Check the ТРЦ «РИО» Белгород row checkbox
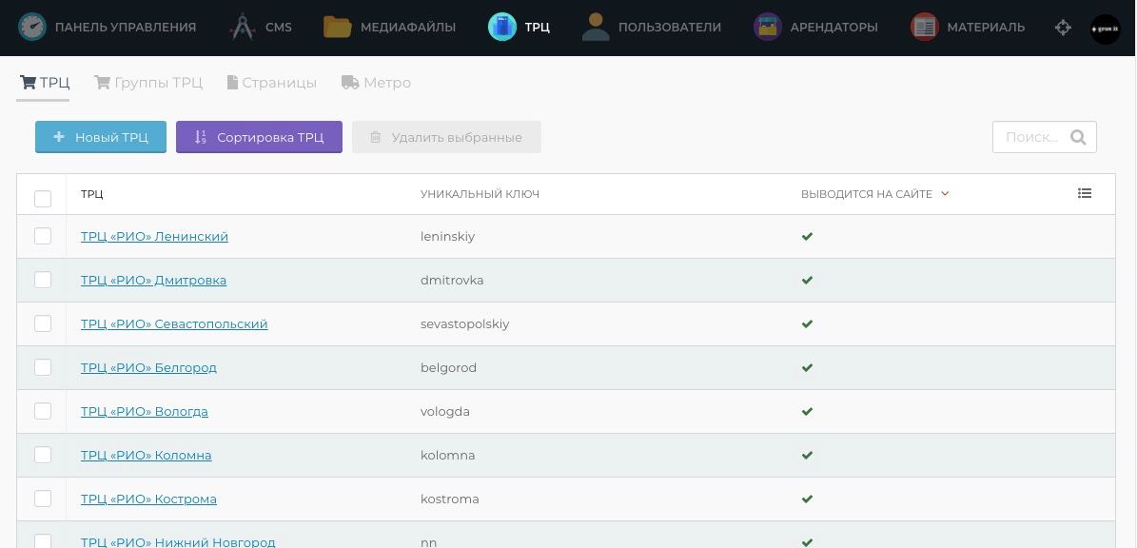Image resolution: width=1137 pixels, height=548 pixels. [43, 367]
